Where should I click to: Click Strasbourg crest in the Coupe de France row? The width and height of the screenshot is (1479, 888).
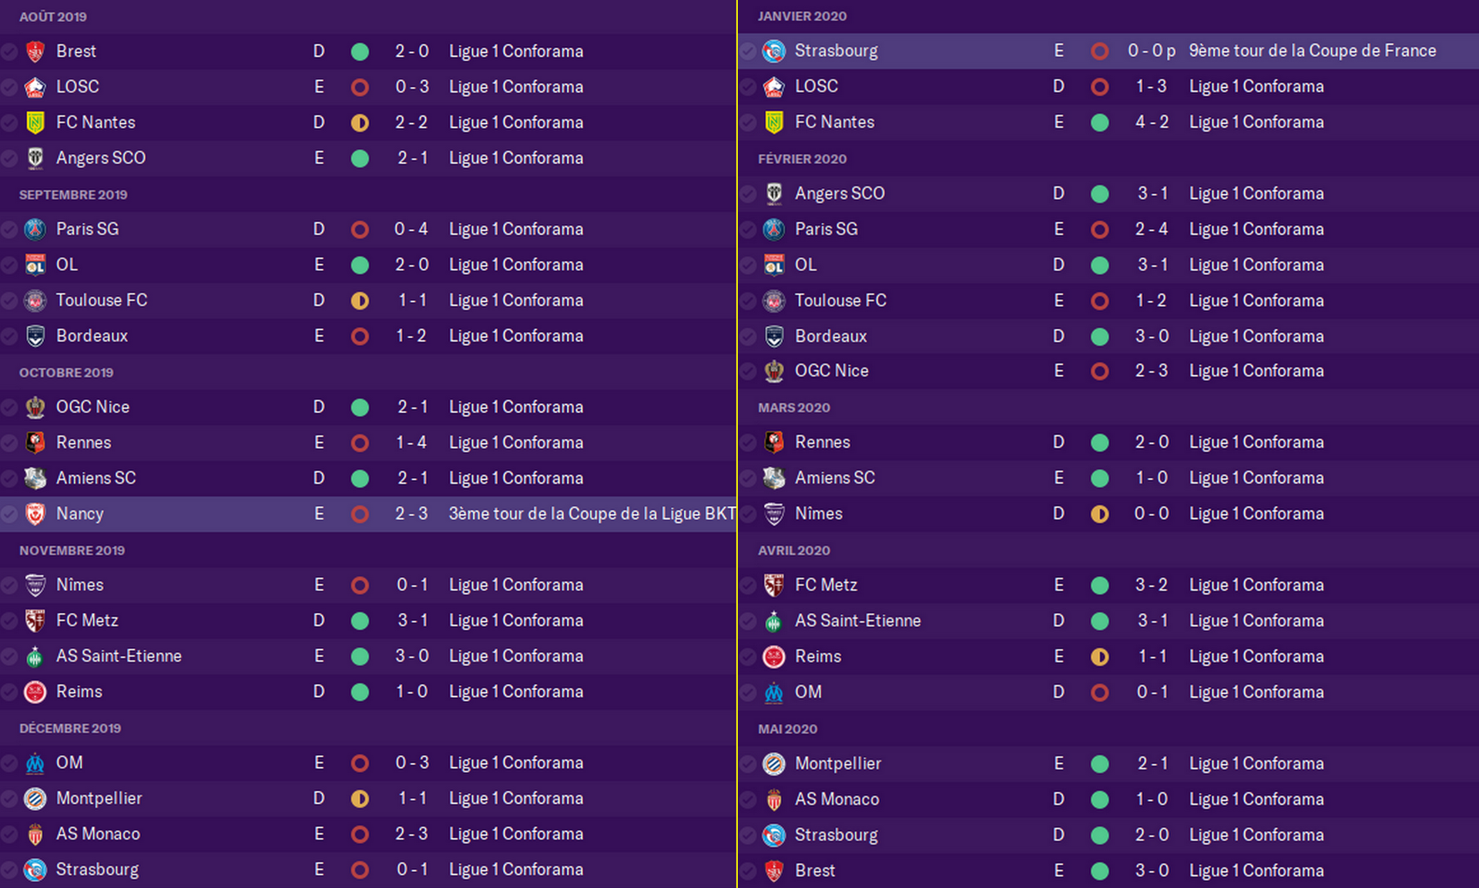[773, 51]
